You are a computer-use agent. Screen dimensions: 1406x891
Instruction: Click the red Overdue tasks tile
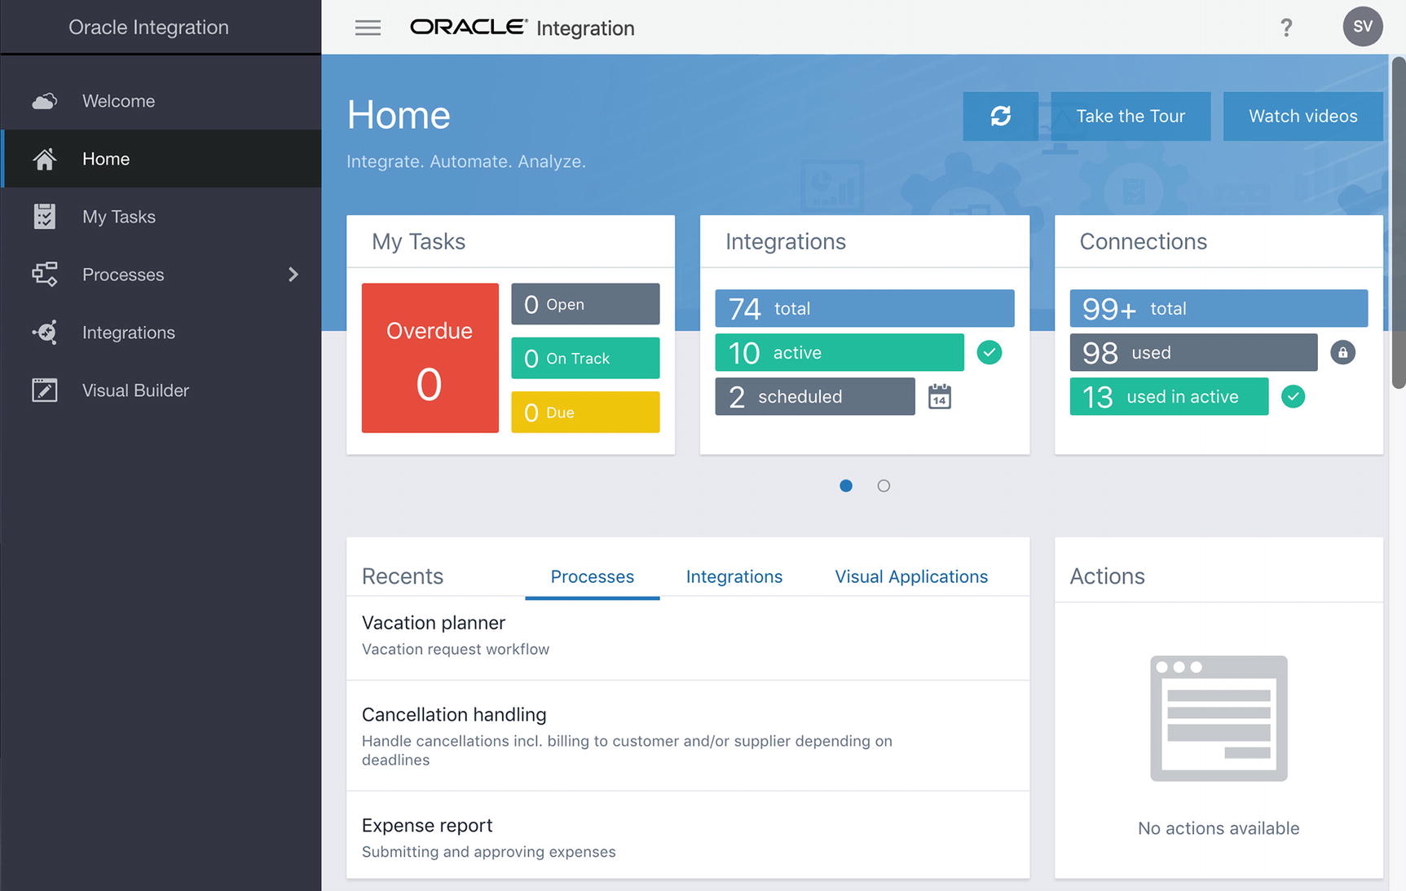click(x=430, y=358)
